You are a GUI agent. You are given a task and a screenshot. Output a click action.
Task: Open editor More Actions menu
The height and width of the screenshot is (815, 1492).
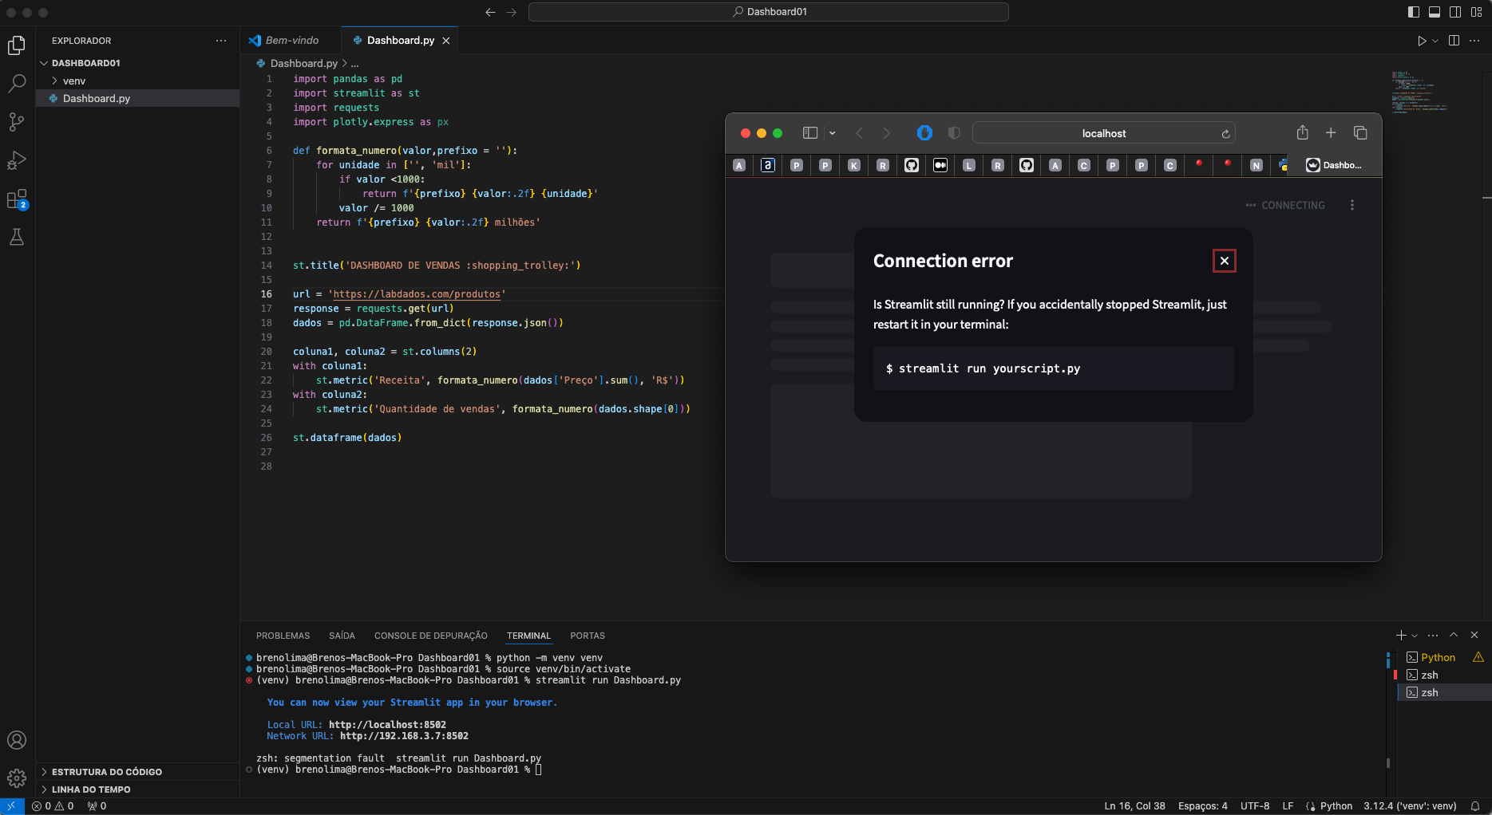[x=1474, y=41]
